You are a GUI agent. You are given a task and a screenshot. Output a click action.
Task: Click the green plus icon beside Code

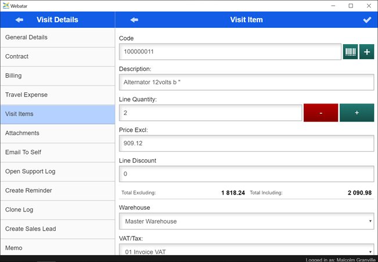[x=366, y=52]
